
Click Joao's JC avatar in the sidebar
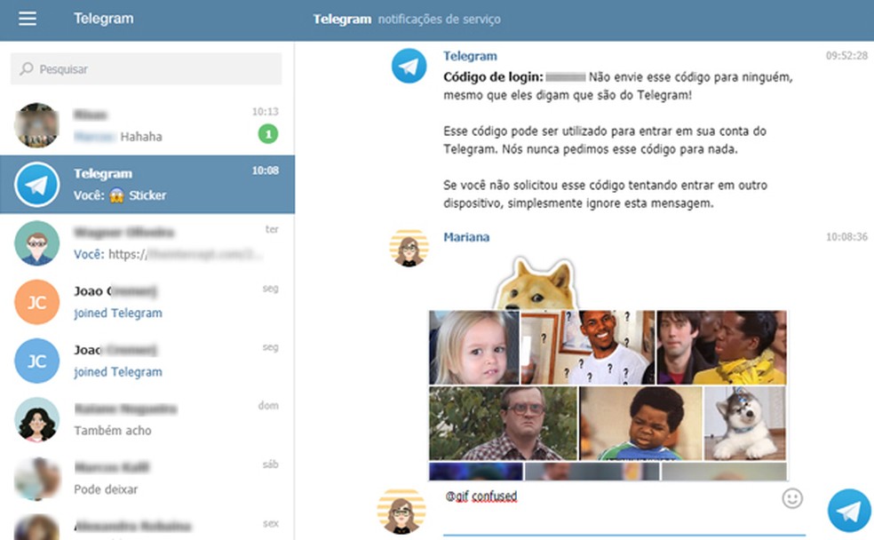[36, 302]
